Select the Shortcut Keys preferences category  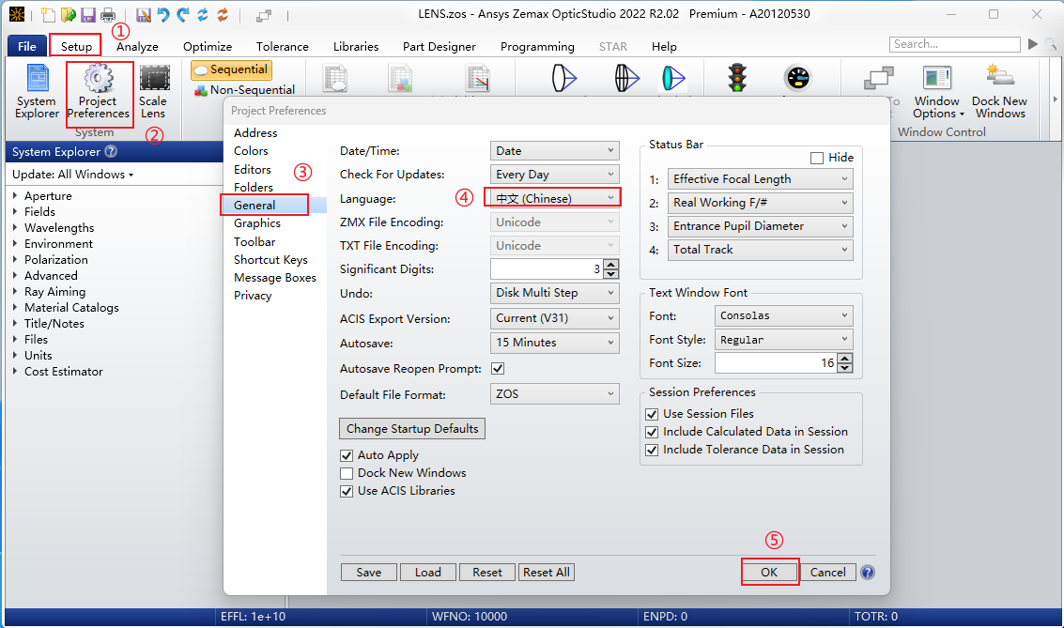[270, 260]
